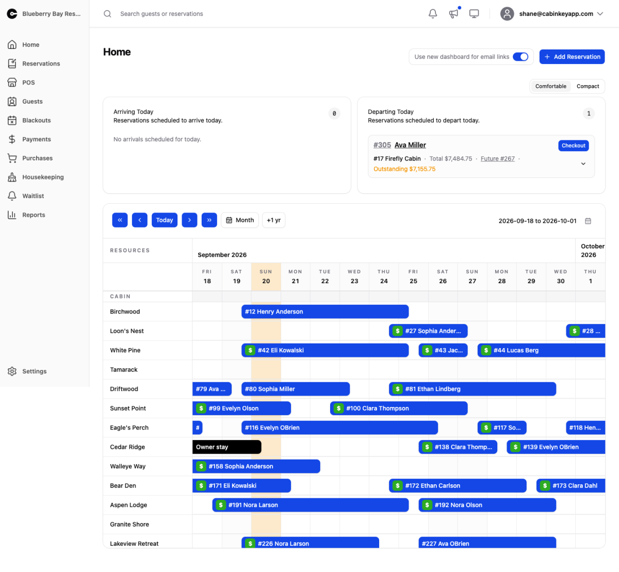Click the search magnifier icon
Screen dimensions: 619x572
pyautogui.click(x=107, y=14)
